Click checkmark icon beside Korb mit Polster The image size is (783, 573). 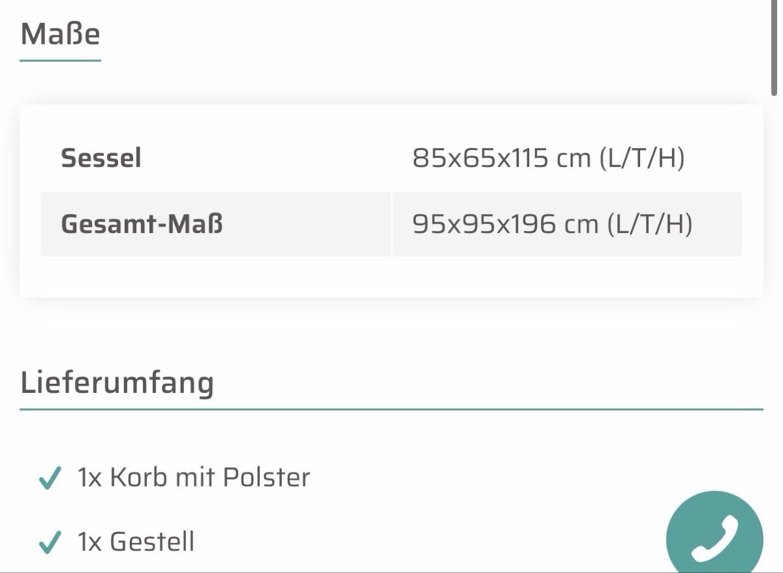[x=50, y=478]
